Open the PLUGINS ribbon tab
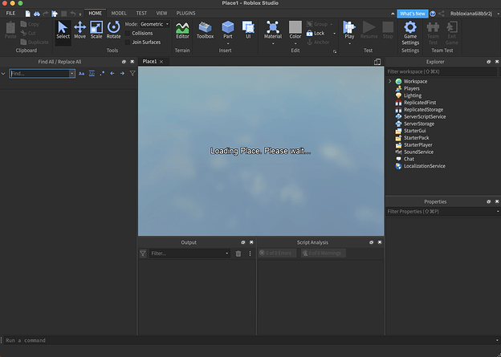The image size is (501, 357). (185, 14)
